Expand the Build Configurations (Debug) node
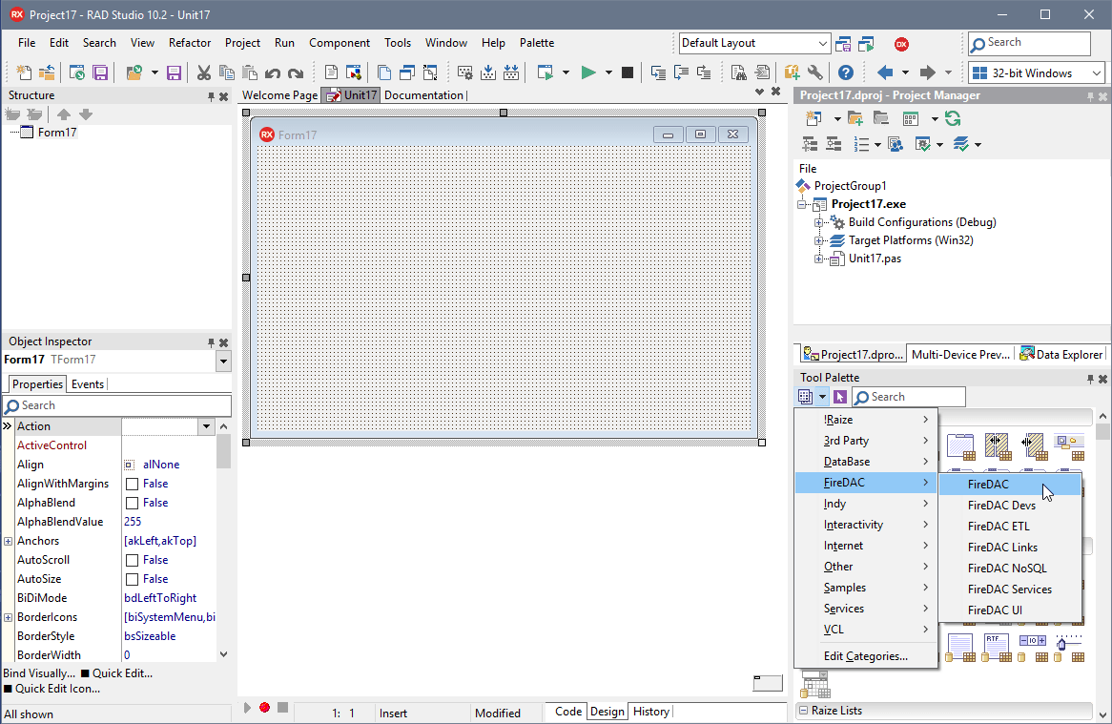 [818, 221]
